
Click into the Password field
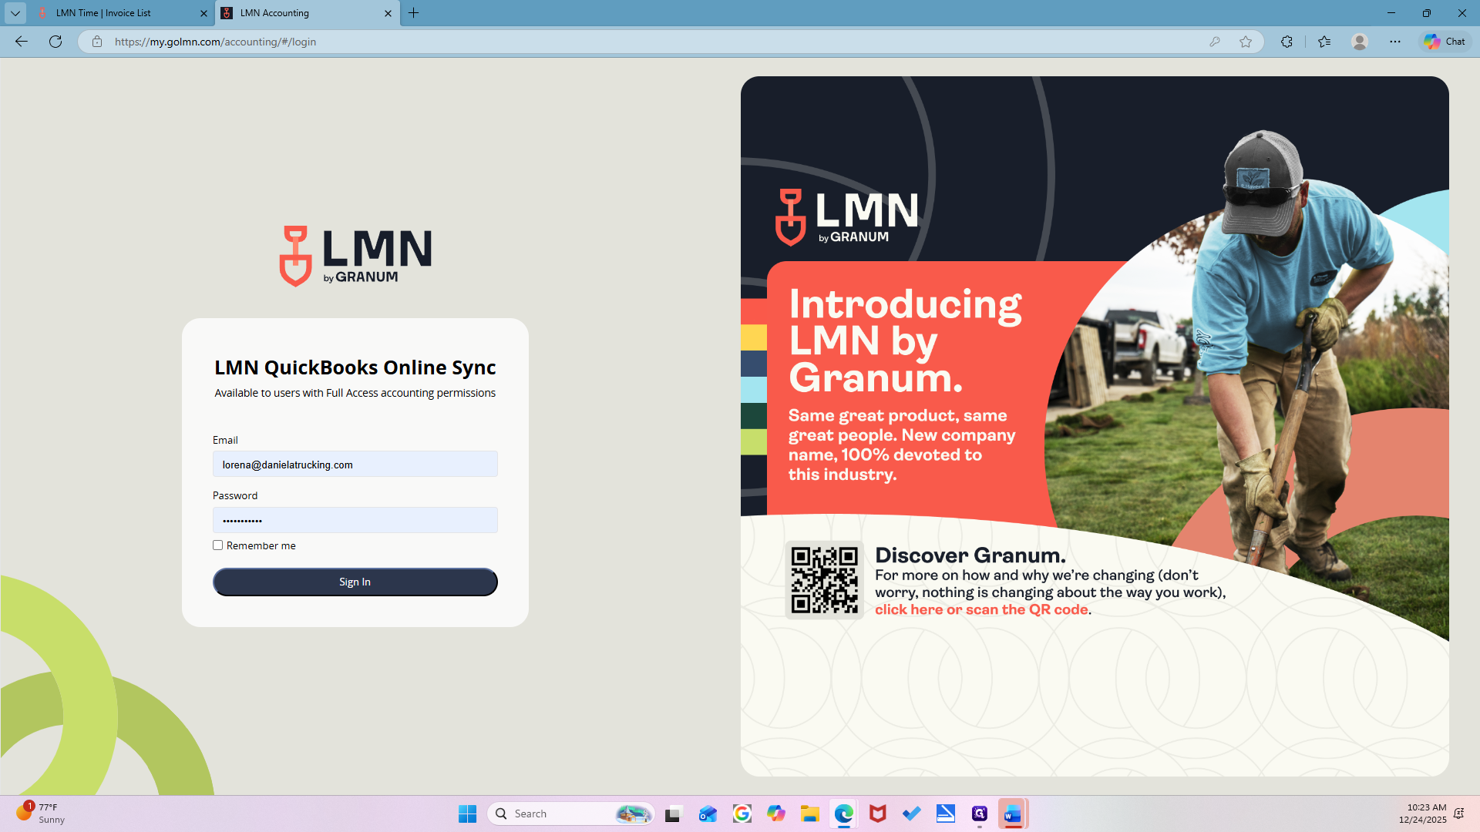tap(355, 520)
